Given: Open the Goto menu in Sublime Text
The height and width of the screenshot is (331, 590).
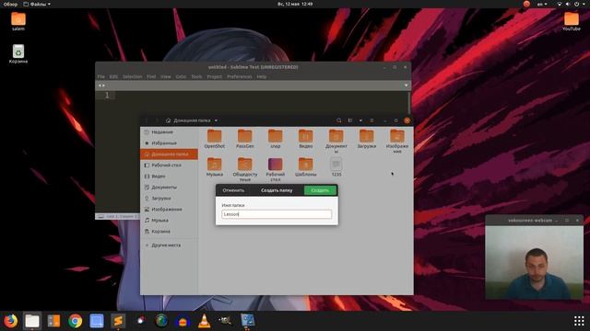Looking at the screenshot, I should pyautogui.click(x=181, y=76).
